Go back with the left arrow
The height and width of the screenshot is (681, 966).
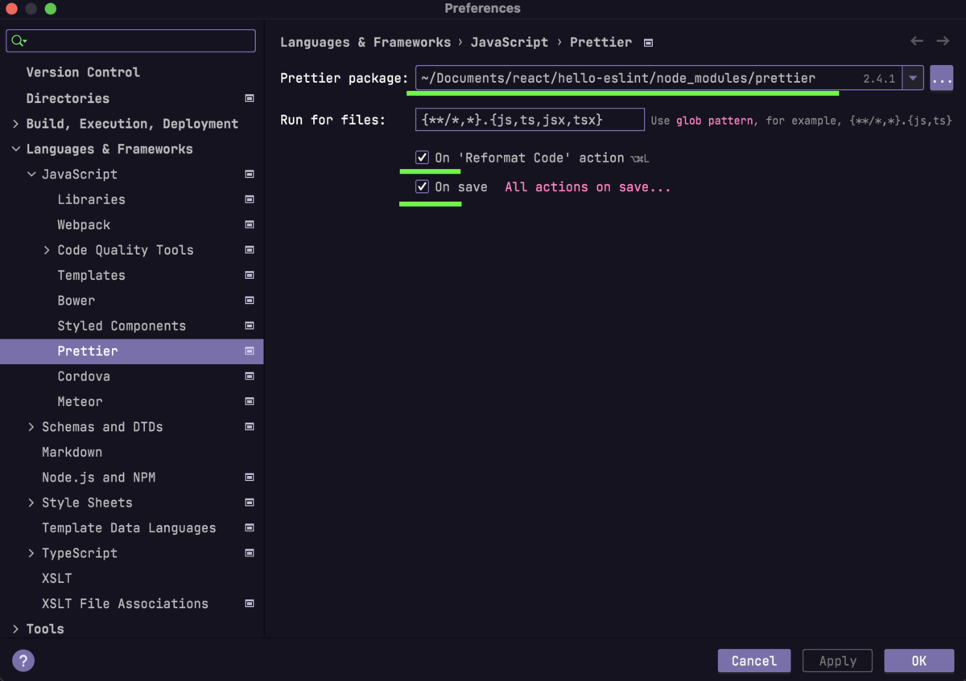click(917, 41)
